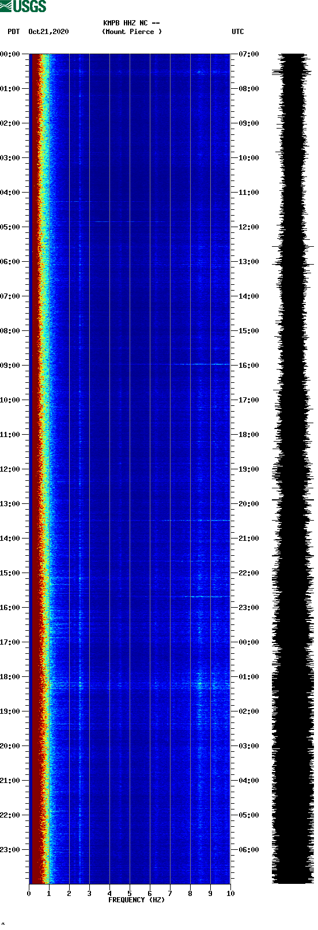Select the station title KMPB HHZ NC --
318x930 pixels.
(131, 23)
